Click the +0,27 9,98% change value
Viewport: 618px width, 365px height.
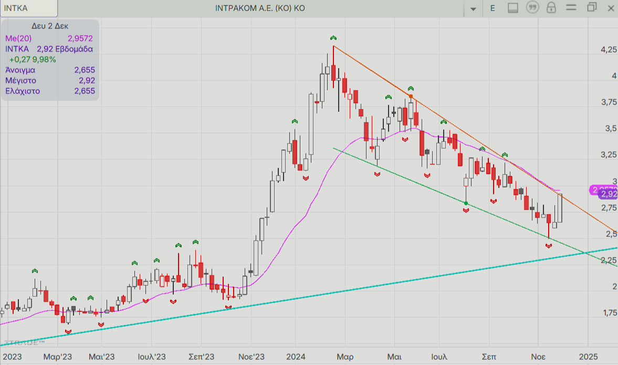33,59
